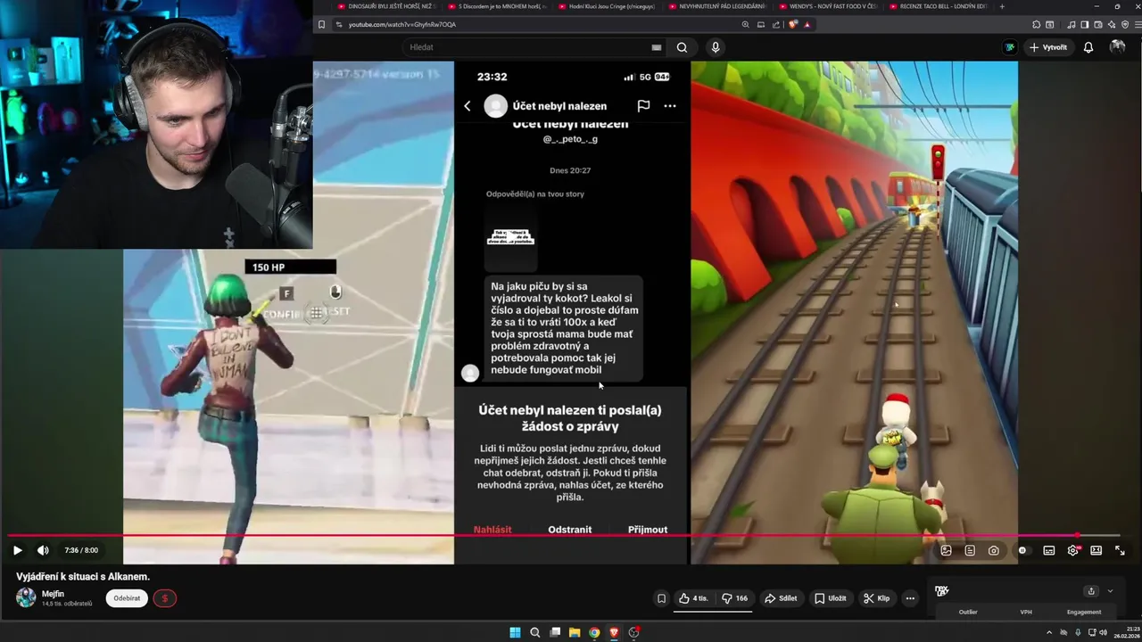Click the dislike button showing 166

tap(735, 598)
